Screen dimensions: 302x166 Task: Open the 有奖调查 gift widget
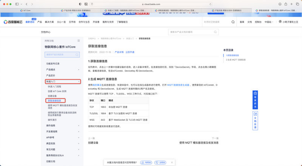pyautogui.click(x=255, y=100)
